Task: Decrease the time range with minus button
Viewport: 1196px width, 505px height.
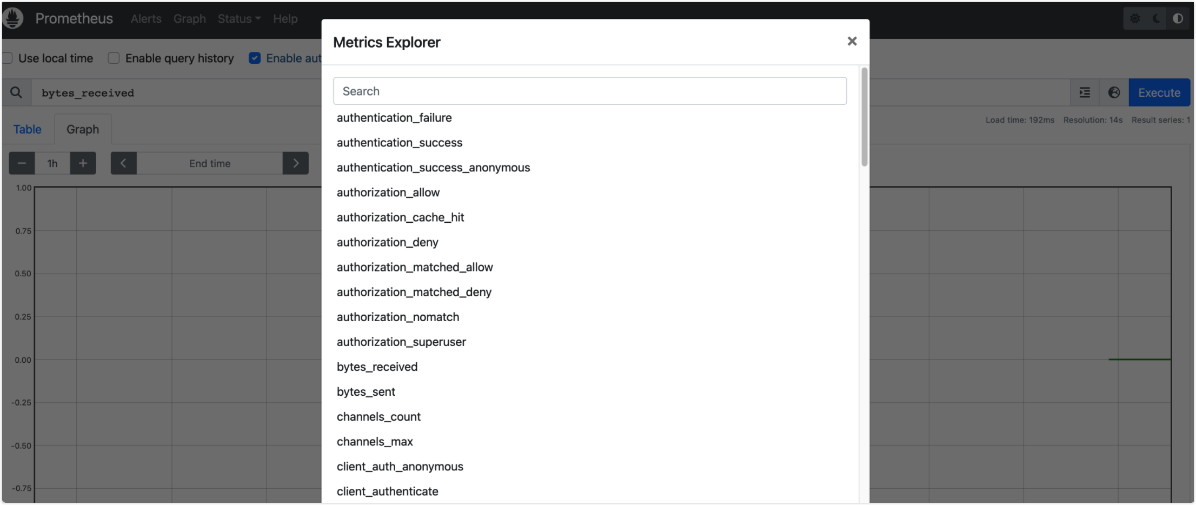Action: [x=22, y=163]
